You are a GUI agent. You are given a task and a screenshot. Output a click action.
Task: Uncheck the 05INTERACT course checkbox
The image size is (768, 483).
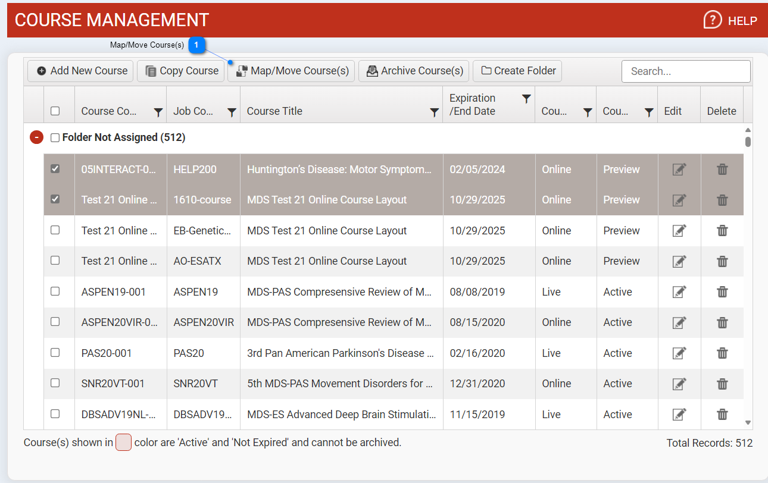tap(55, 169)
